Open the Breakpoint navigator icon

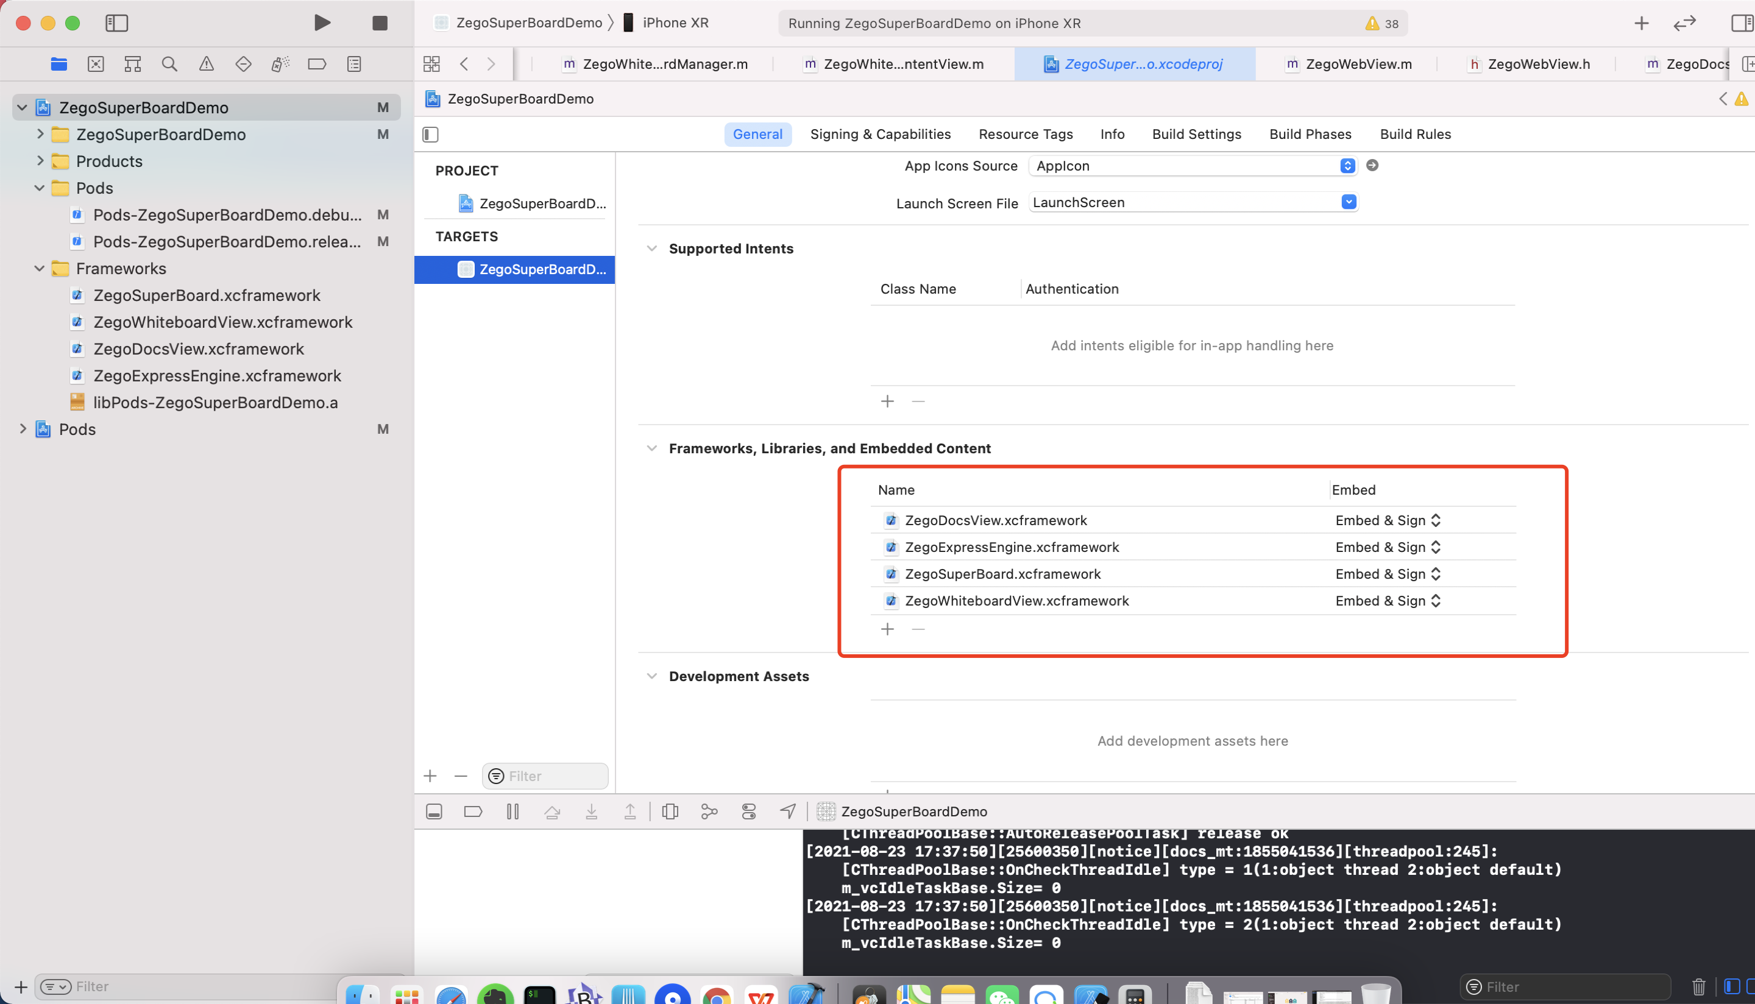point(316,64)
